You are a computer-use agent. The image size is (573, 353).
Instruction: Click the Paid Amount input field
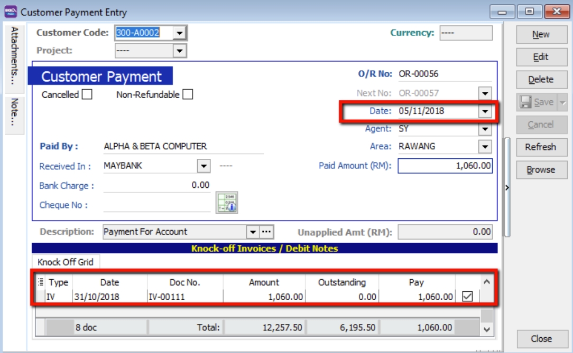[445, 166]
